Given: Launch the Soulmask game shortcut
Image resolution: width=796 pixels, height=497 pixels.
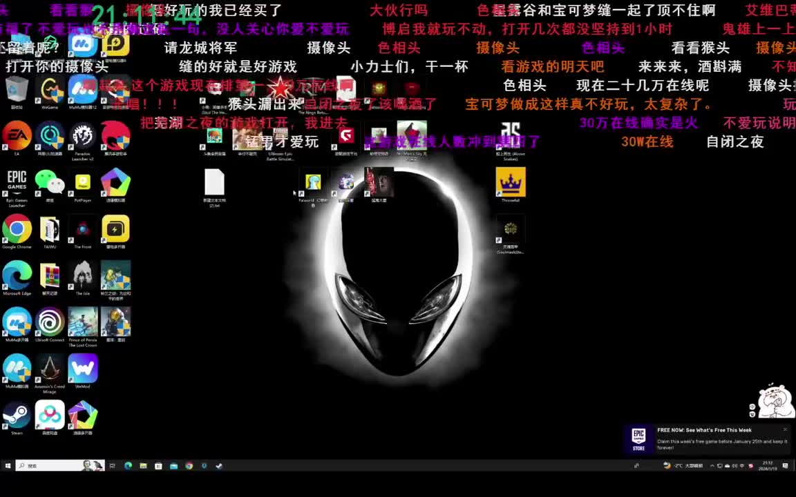Looking at the screenshot, I should [x=511, y=234].
